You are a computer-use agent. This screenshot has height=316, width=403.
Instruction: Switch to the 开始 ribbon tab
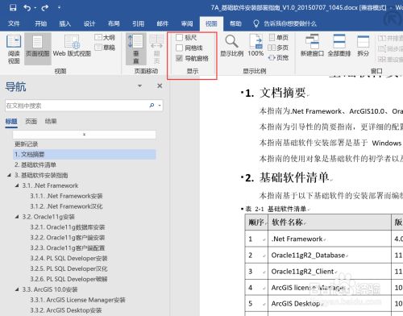(x=41, y=23)
